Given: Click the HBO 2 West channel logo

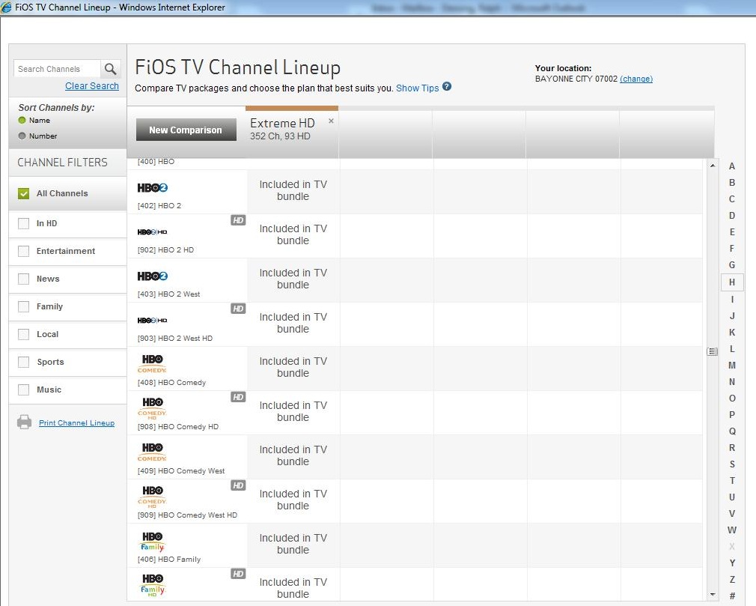Looking at the screenshot, I should (153, 276).
